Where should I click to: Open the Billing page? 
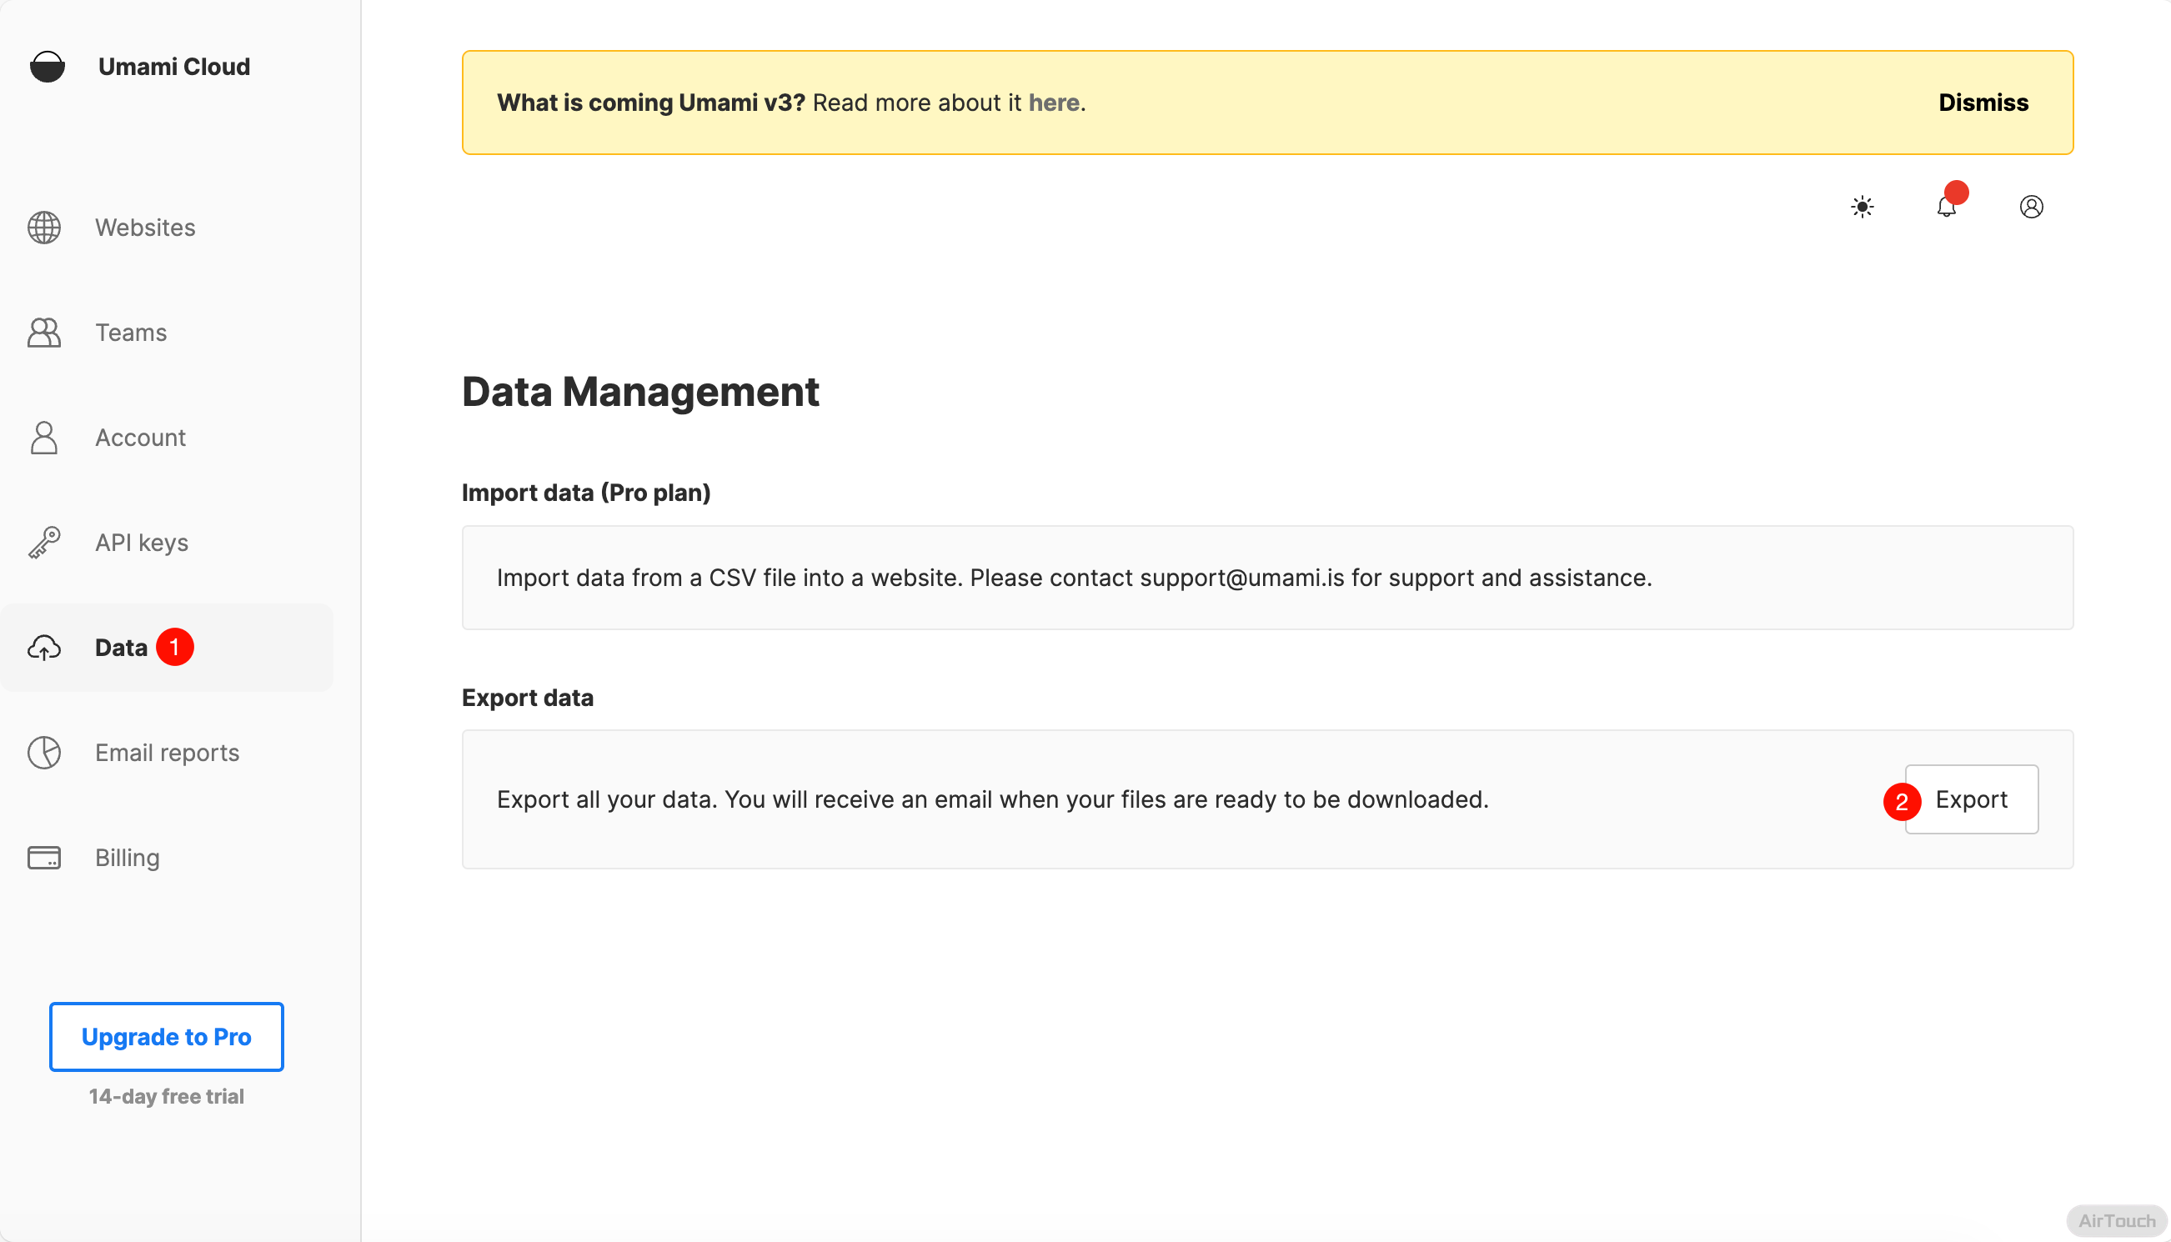127,858
